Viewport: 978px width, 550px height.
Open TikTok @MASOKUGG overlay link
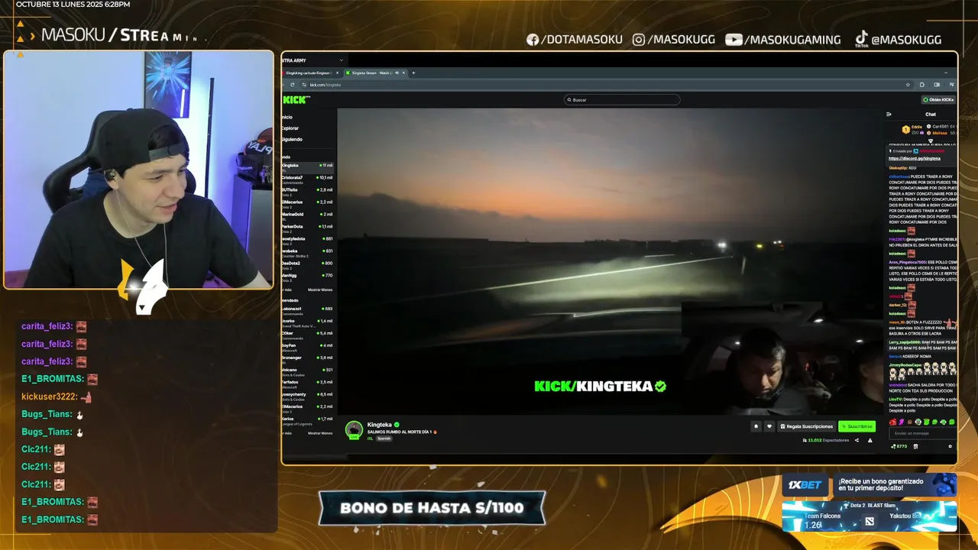[x=899, y=40]
